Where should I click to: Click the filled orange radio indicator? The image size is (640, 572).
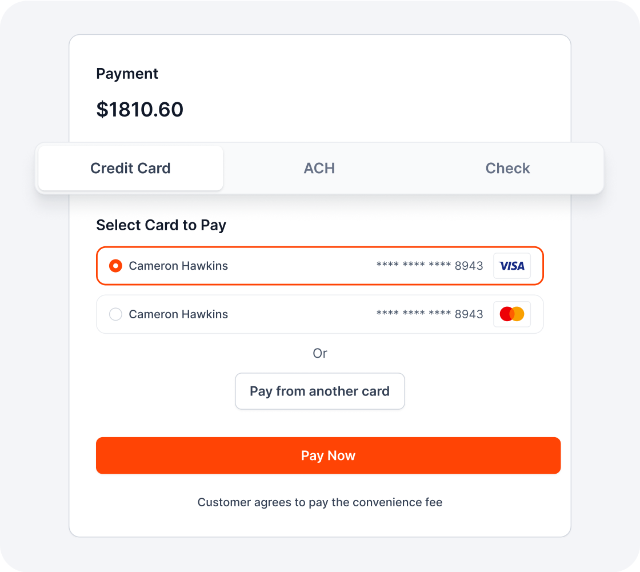pyautogui.click(x=115, y=266)
